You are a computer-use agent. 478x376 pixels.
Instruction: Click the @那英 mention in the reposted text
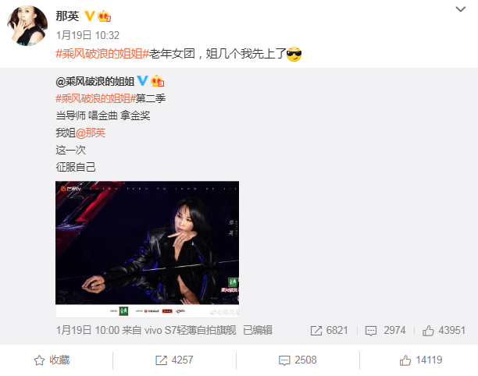tap(91, 133)
